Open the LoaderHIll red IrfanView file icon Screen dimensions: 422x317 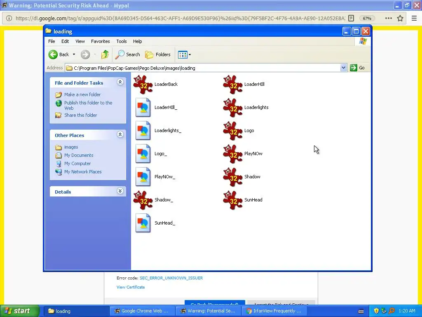point(233,84)
